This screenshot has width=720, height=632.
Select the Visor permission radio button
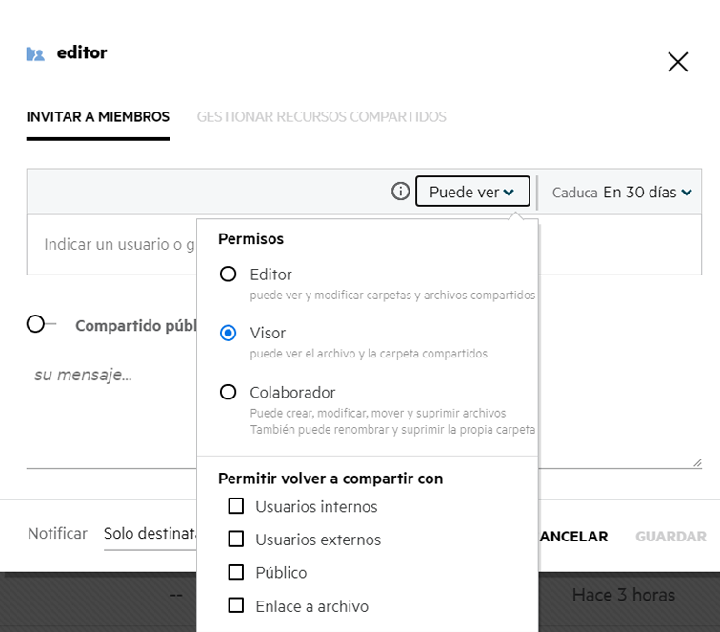point(229,333)
